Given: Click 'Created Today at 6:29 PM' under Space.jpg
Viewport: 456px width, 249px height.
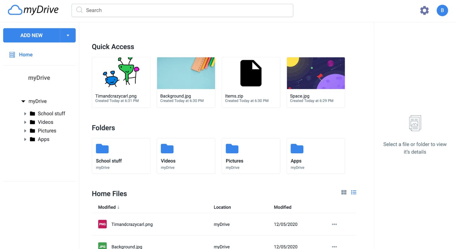Looking at the screenshot, I should point(312,101).
